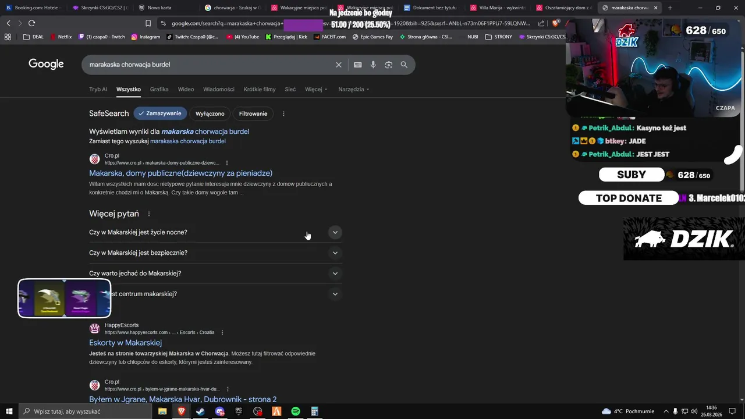Viewport: 745px width, 419px height.
Task: Search by image with Google Lens
Action: point(389,65)
